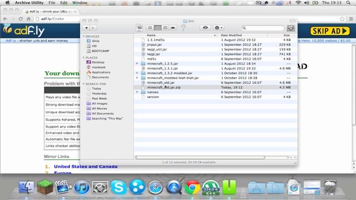Open Safari from the Dock
Viewport: 356px width, 200px height.
point(155,188)
